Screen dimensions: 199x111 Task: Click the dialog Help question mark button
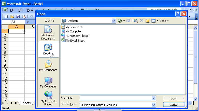178,14
